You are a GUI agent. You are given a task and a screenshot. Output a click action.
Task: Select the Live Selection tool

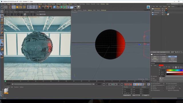10,7
